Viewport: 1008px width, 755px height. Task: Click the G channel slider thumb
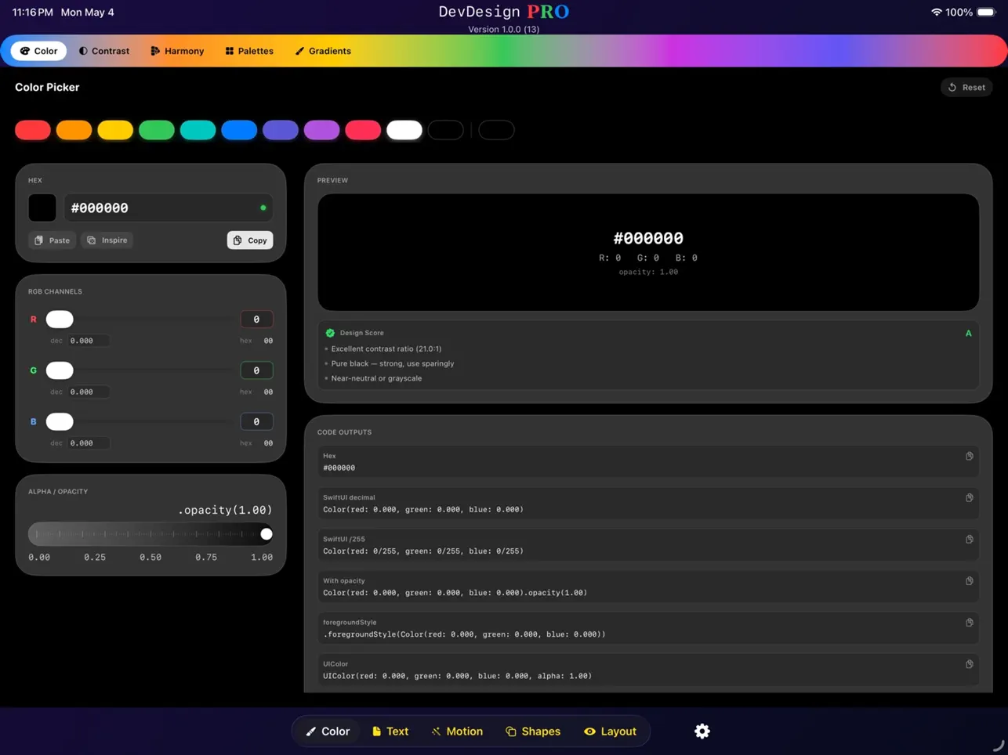(60, 370)
